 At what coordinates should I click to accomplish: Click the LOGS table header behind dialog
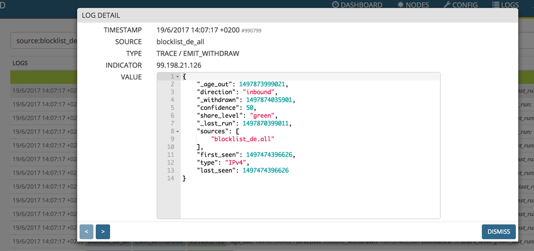(20, 63)
